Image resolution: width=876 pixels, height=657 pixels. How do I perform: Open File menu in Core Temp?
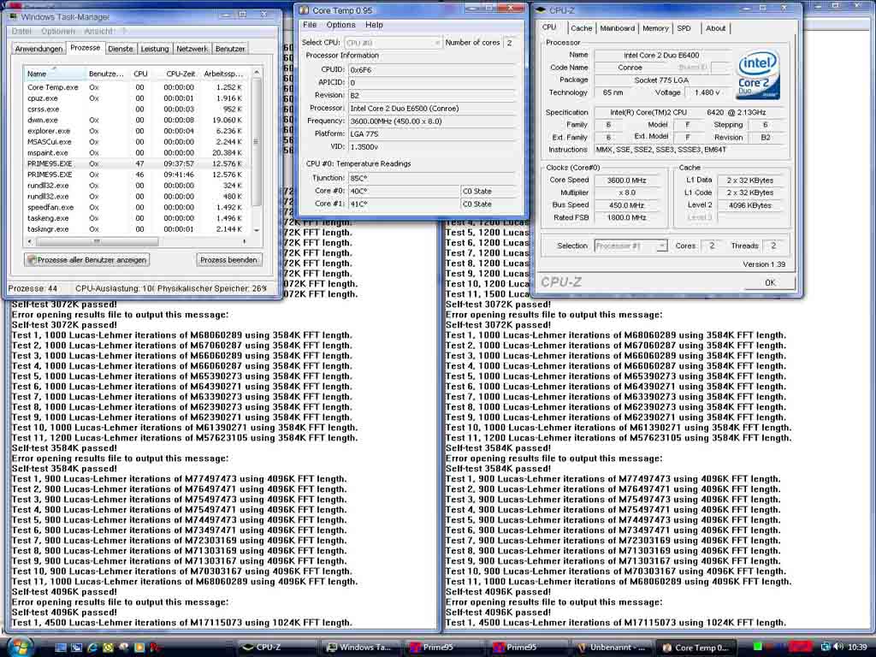[x=310, y=25]
